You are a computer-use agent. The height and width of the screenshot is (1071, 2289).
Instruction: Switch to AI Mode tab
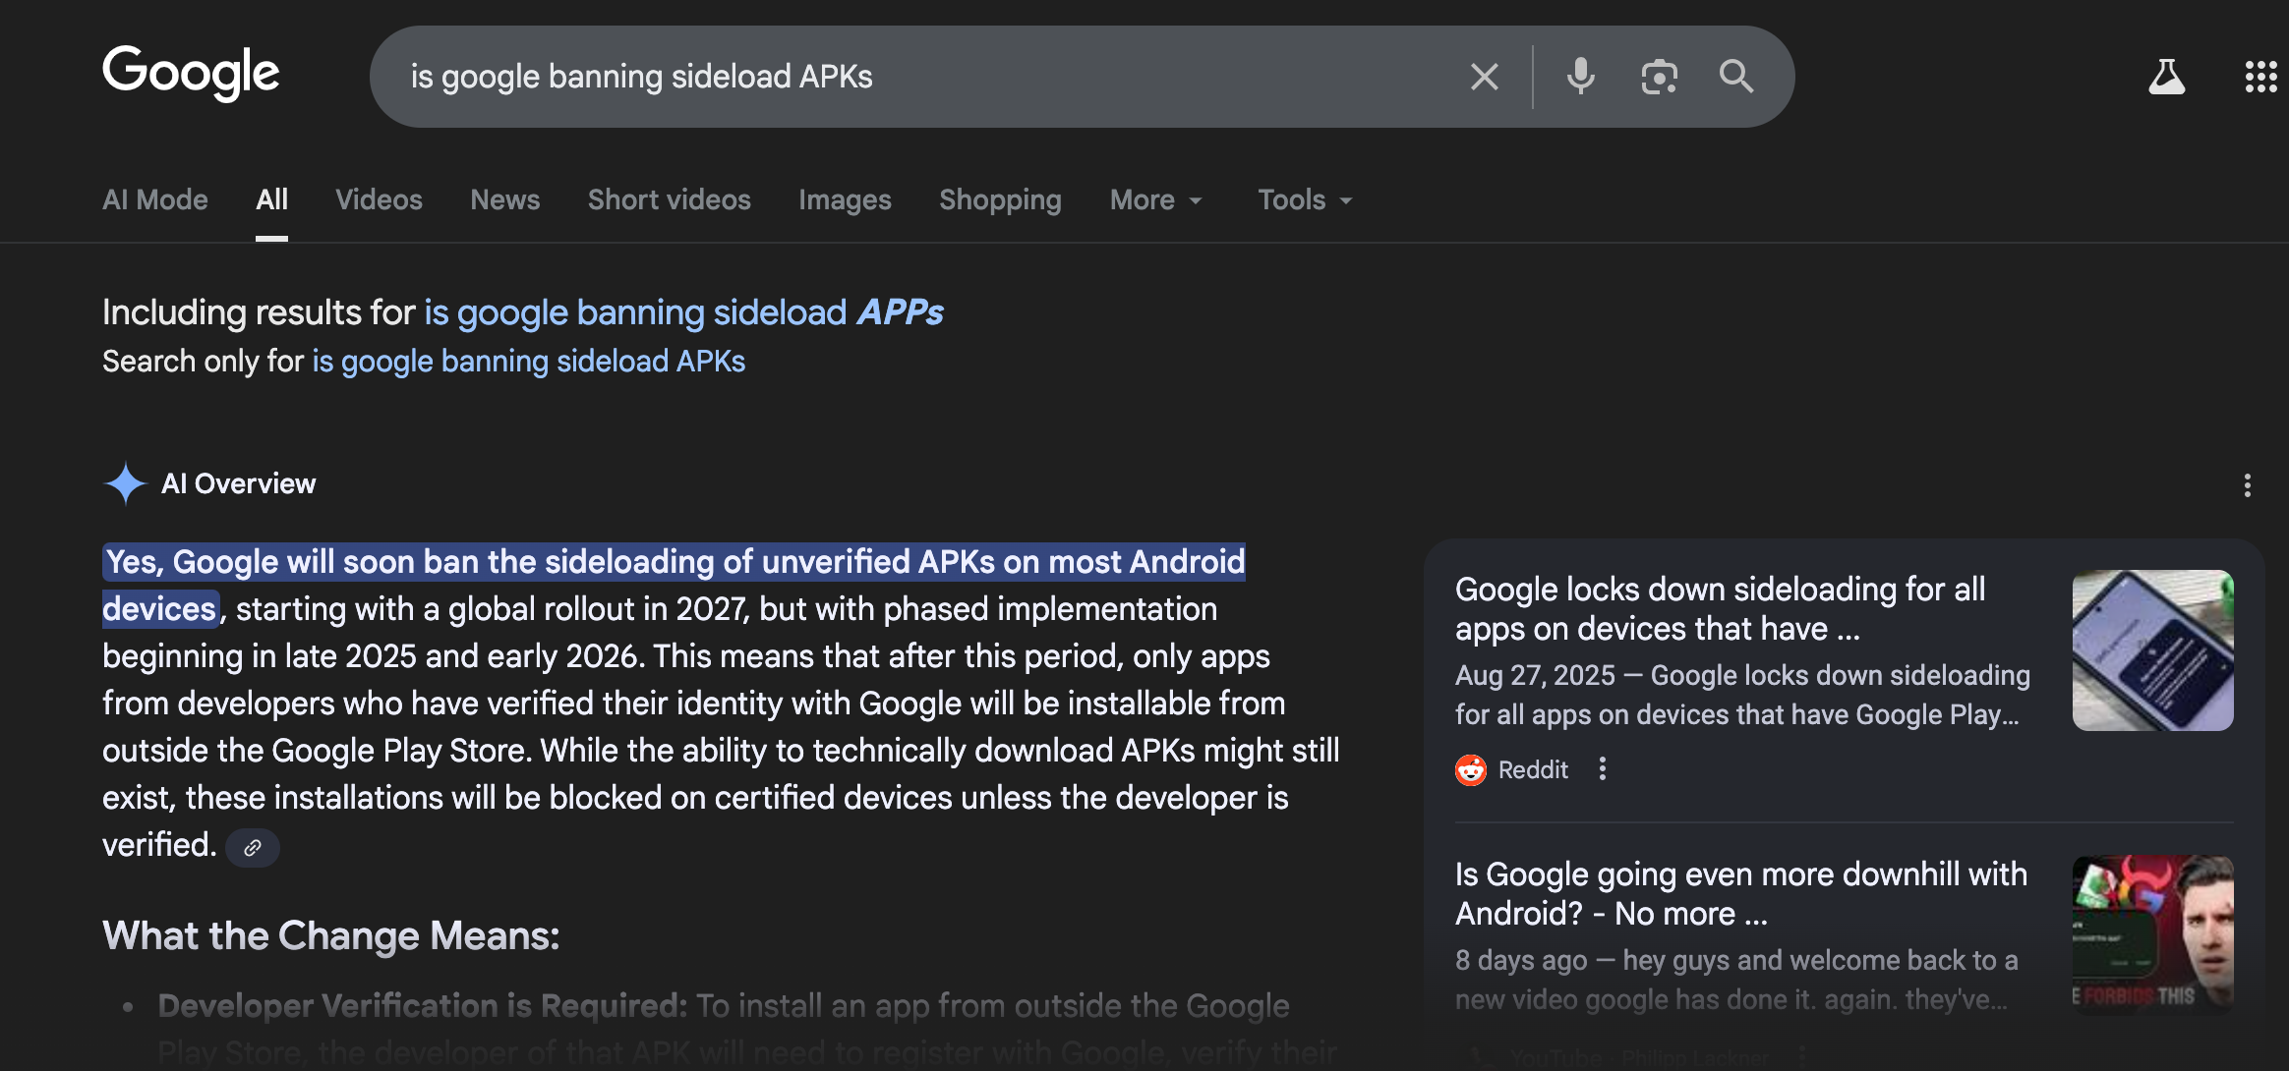(155, 200)
